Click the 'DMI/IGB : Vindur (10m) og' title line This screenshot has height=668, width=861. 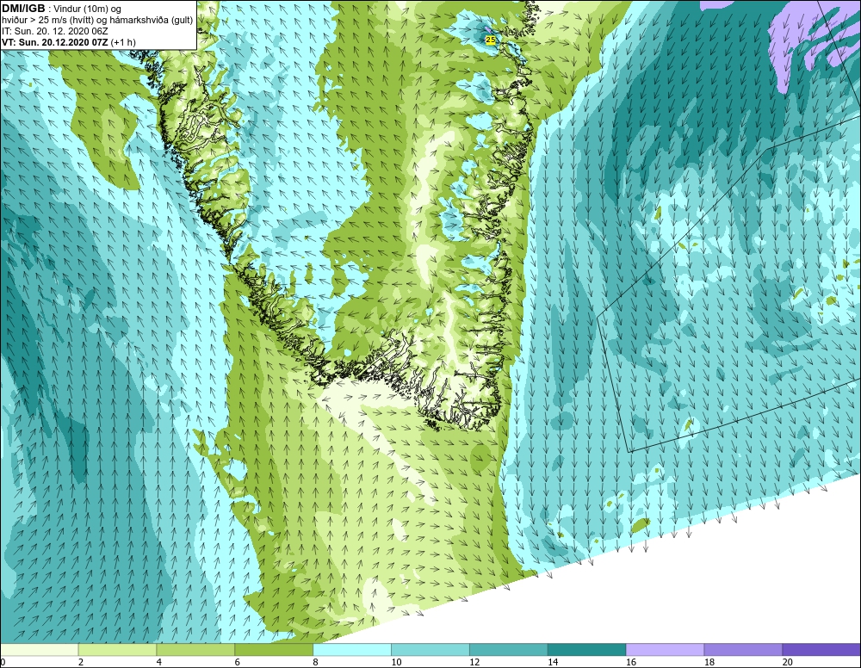click(x=61, y=9)
